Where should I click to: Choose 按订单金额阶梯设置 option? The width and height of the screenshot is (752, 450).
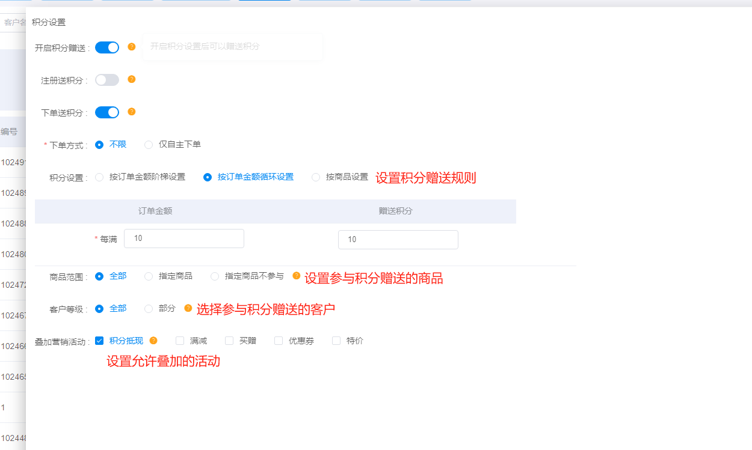click(x=100, y=177)
